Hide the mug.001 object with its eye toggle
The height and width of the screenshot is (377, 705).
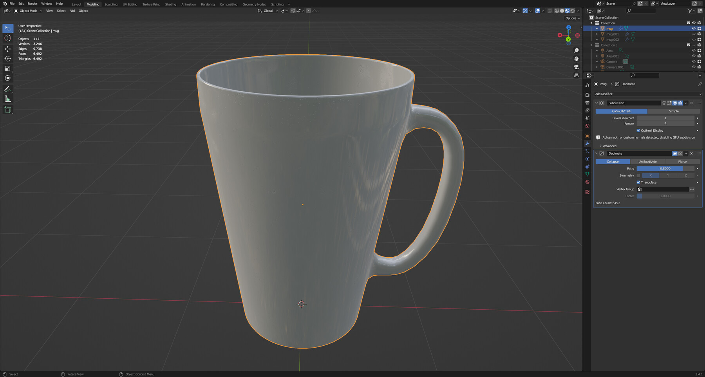[x=694, y=34]
